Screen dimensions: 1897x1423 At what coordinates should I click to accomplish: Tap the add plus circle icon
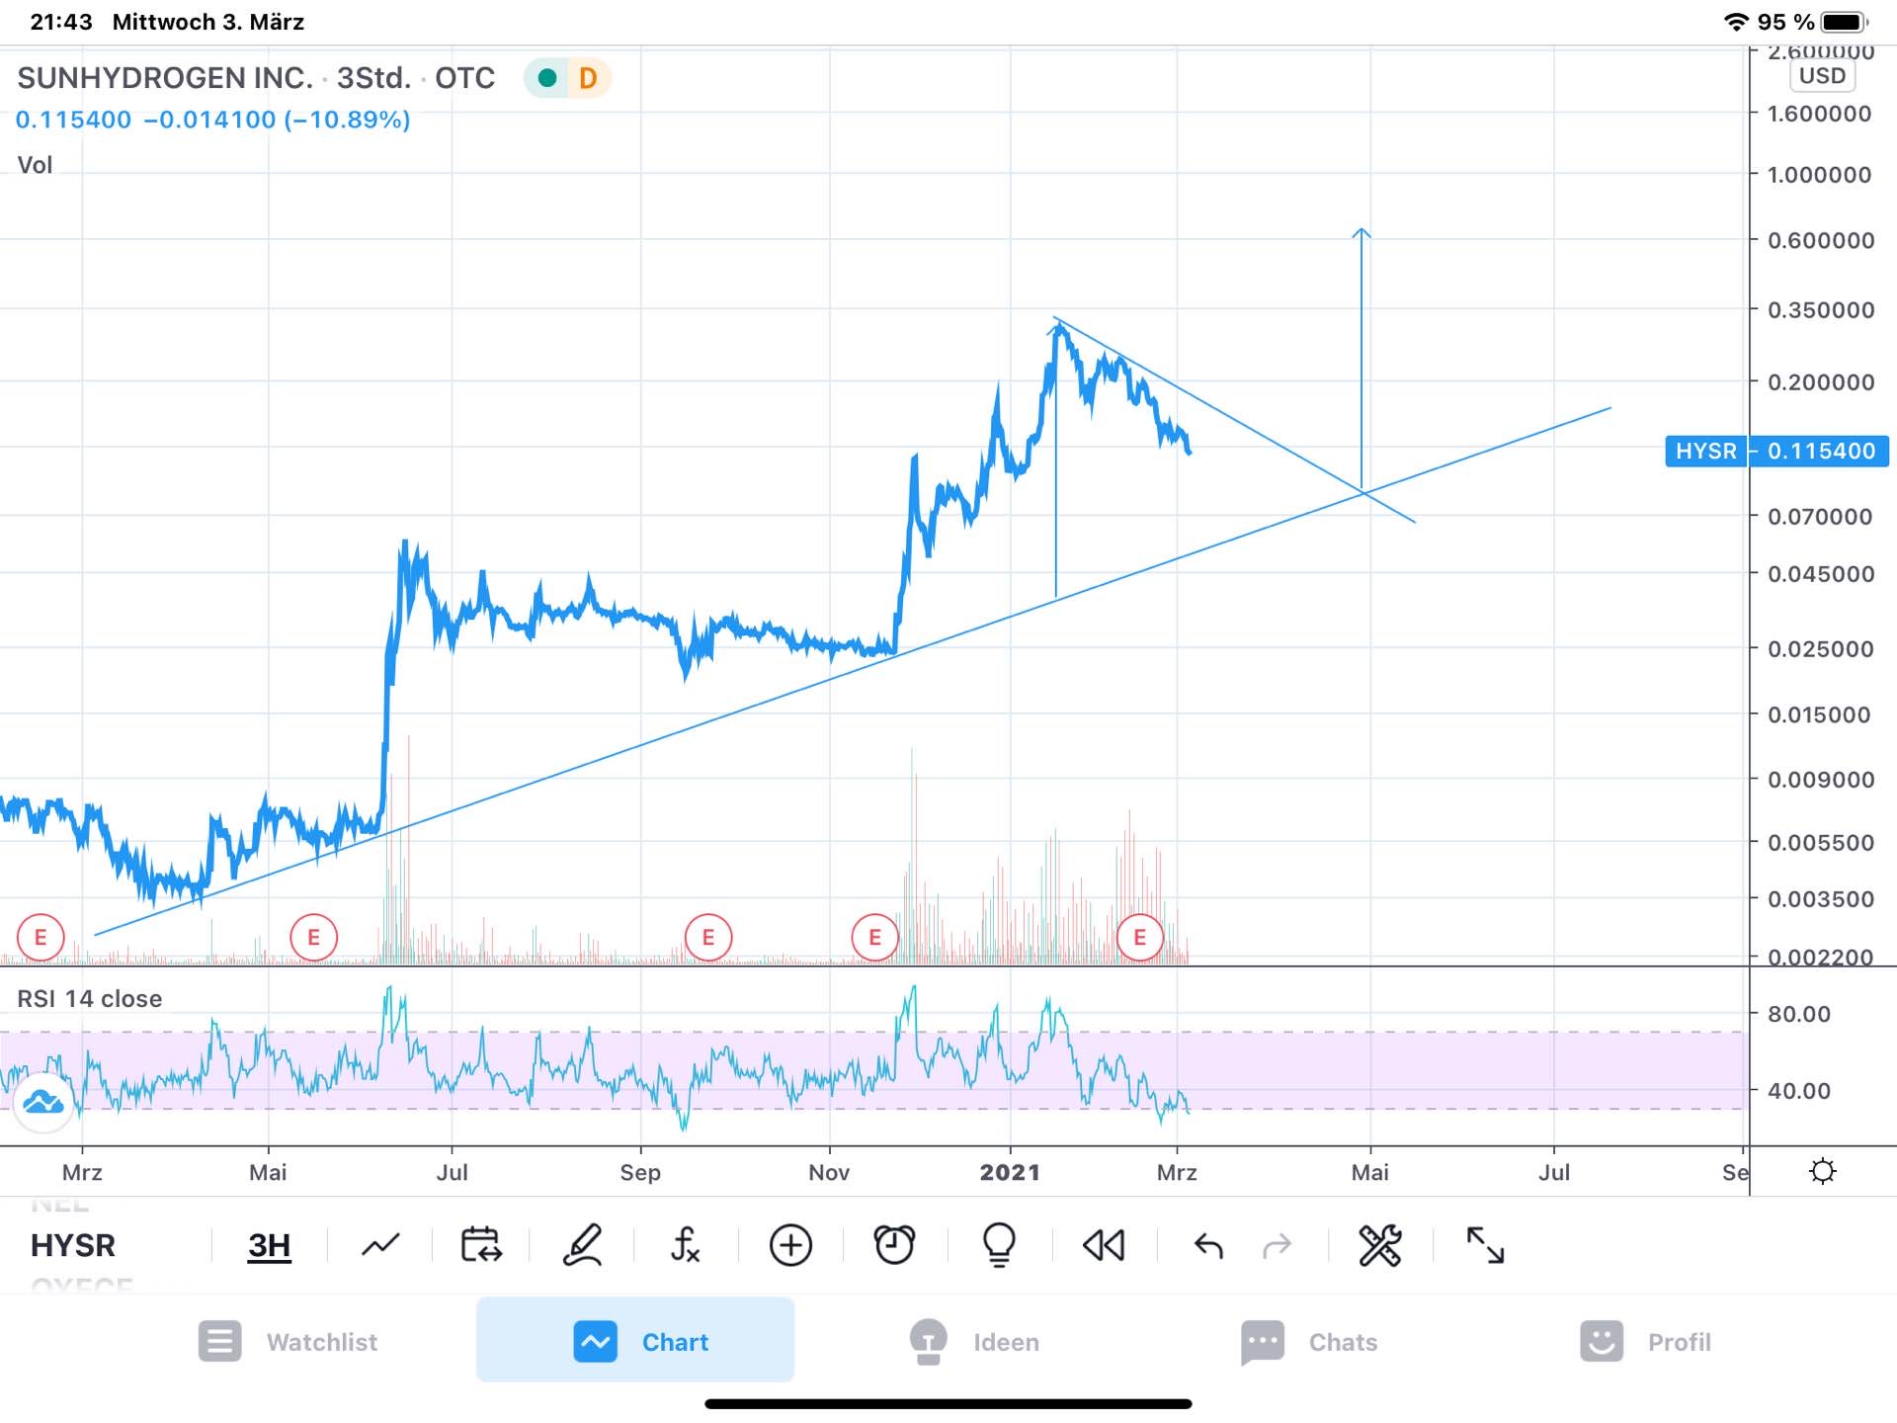click(790, 1245)
